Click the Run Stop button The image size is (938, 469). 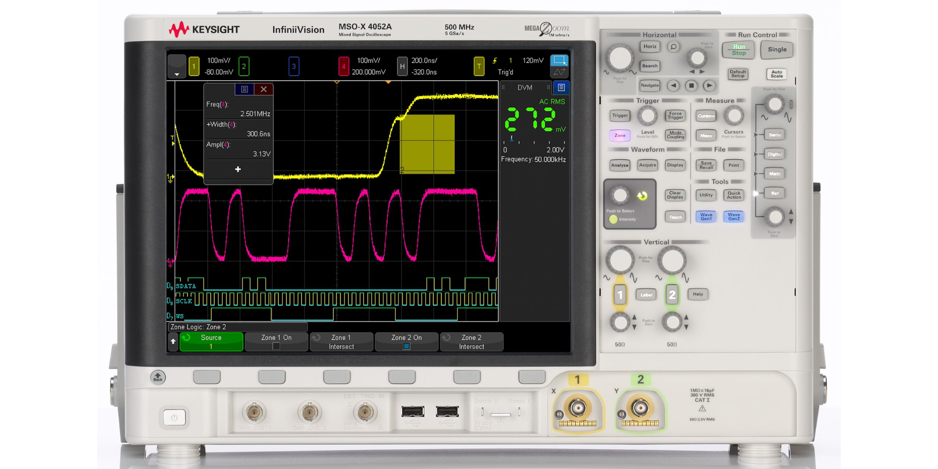point(738,50)
